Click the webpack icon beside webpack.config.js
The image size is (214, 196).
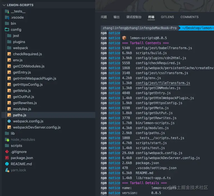[9, 121]
